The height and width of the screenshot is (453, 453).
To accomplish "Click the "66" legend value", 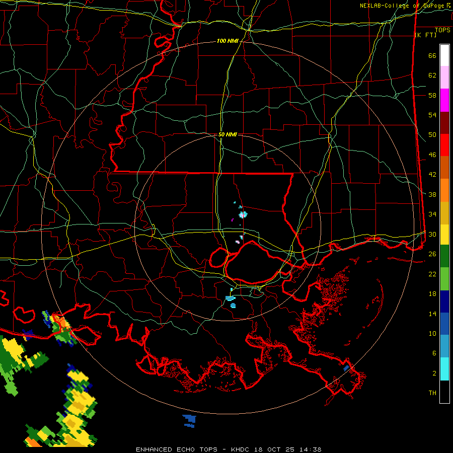I will (x=432, y=56).
